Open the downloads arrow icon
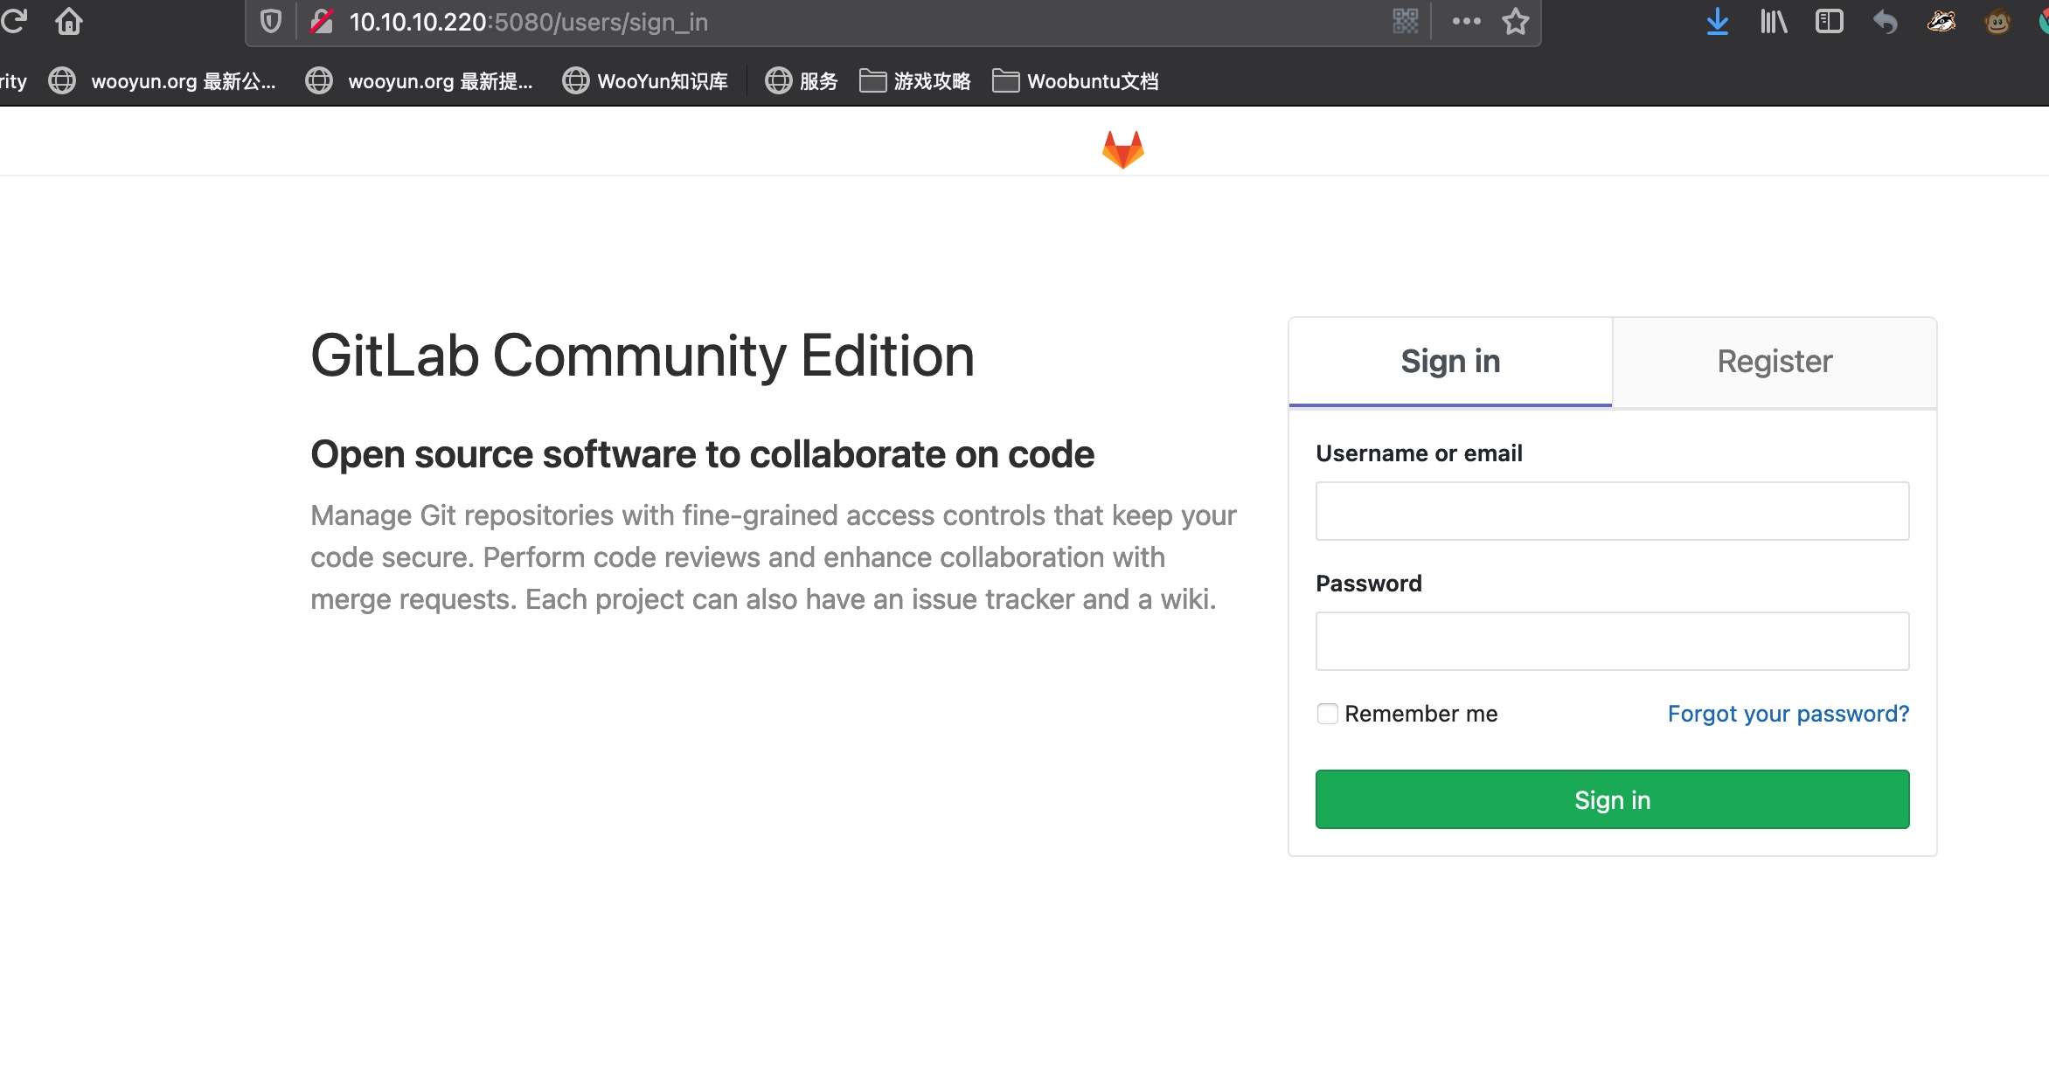2049x1078 pixels. 1717,22
